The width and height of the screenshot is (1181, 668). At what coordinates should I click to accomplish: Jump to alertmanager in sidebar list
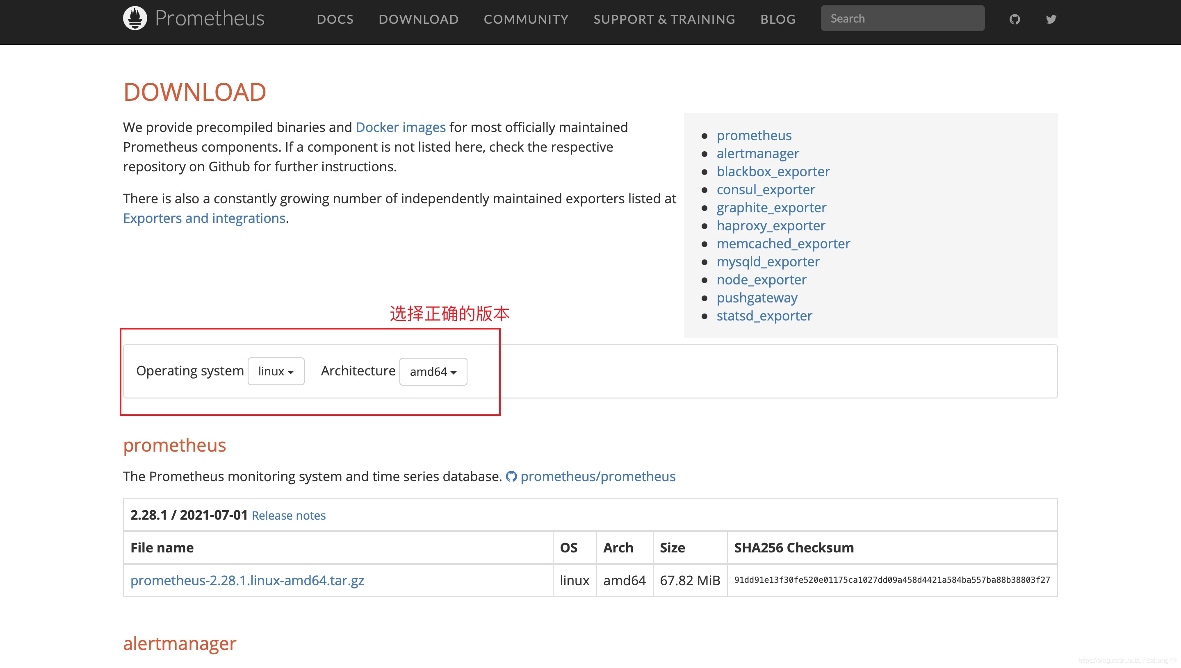tap(757, 153)
